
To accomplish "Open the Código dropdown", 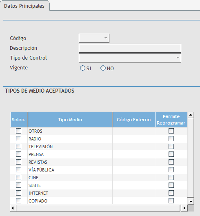I will (94, 38).
